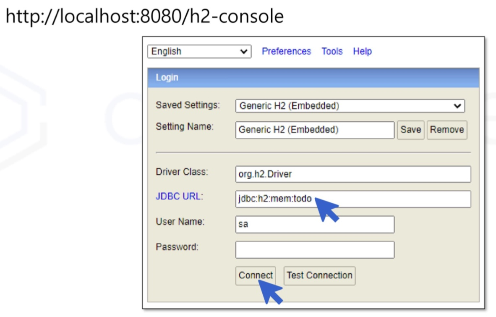Click the Connect button

[x=256, y=275]
